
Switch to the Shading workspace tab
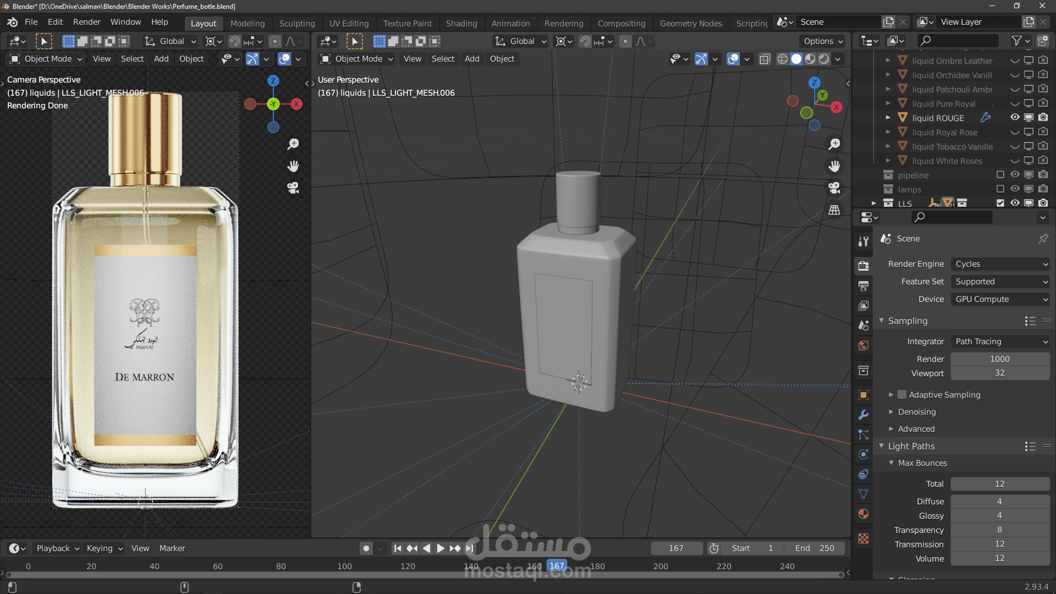tap(461, 23)
